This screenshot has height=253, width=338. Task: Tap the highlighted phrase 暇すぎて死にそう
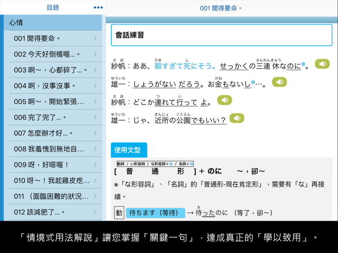point(185,66)
